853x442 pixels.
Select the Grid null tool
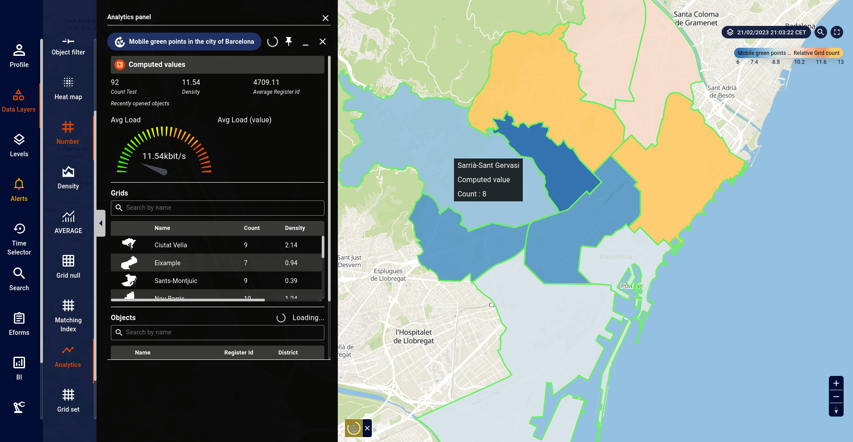tap(68, 267)
